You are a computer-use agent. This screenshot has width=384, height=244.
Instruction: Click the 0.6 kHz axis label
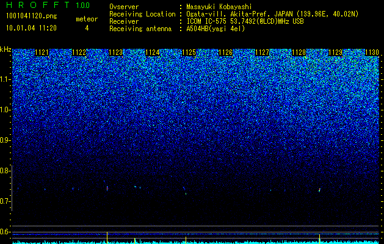[5, 232]
